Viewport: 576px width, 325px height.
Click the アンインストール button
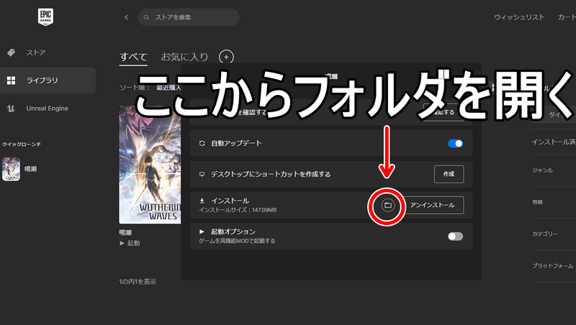pyautogui.click(x=432, y=206)
